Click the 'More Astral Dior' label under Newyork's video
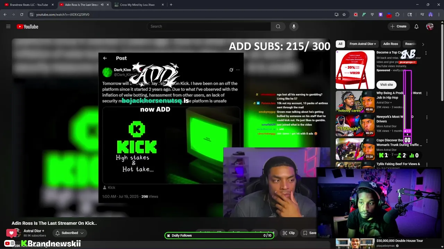 [386, 126]
